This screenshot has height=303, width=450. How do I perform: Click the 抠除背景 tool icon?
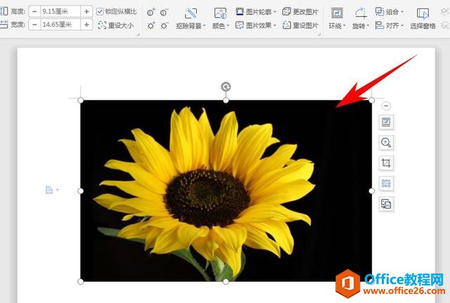pos(191,13)
